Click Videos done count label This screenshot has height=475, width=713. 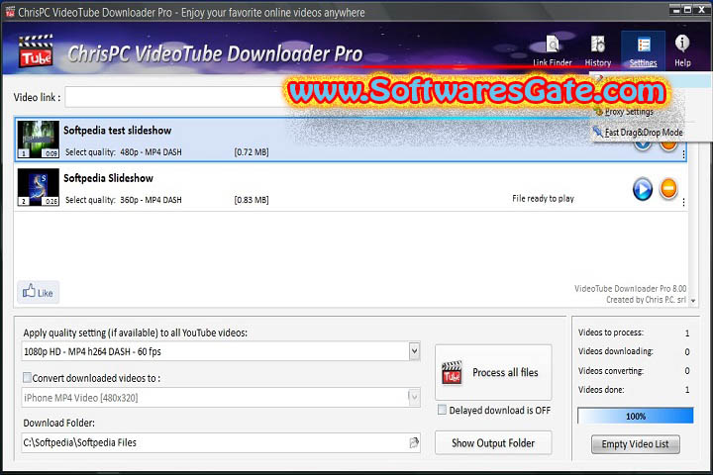[601, 390]
